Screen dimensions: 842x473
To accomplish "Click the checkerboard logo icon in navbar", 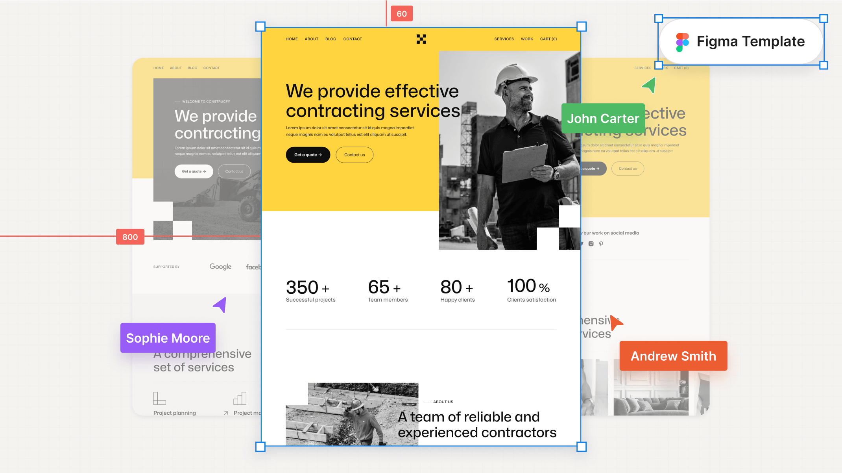I will pyautogui.click(x=421, y=39).
